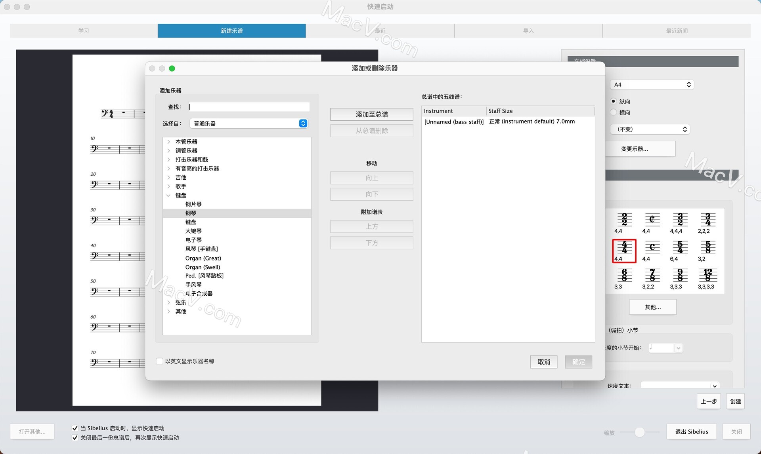Click the 添加至总谱 button
The width and height of the screenshot is (761, 454).
pos(372,114)
